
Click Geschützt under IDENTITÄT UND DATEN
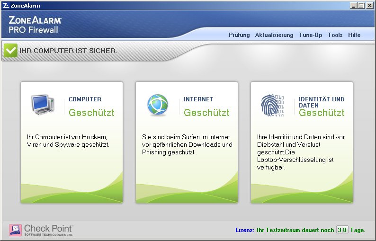(x=322, y=113)
